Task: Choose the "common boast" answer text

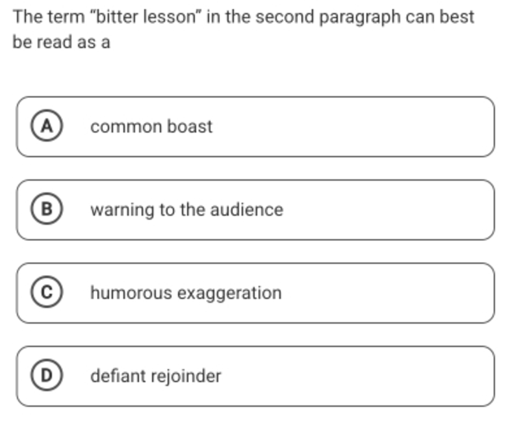Action: (x=151, y=127)
